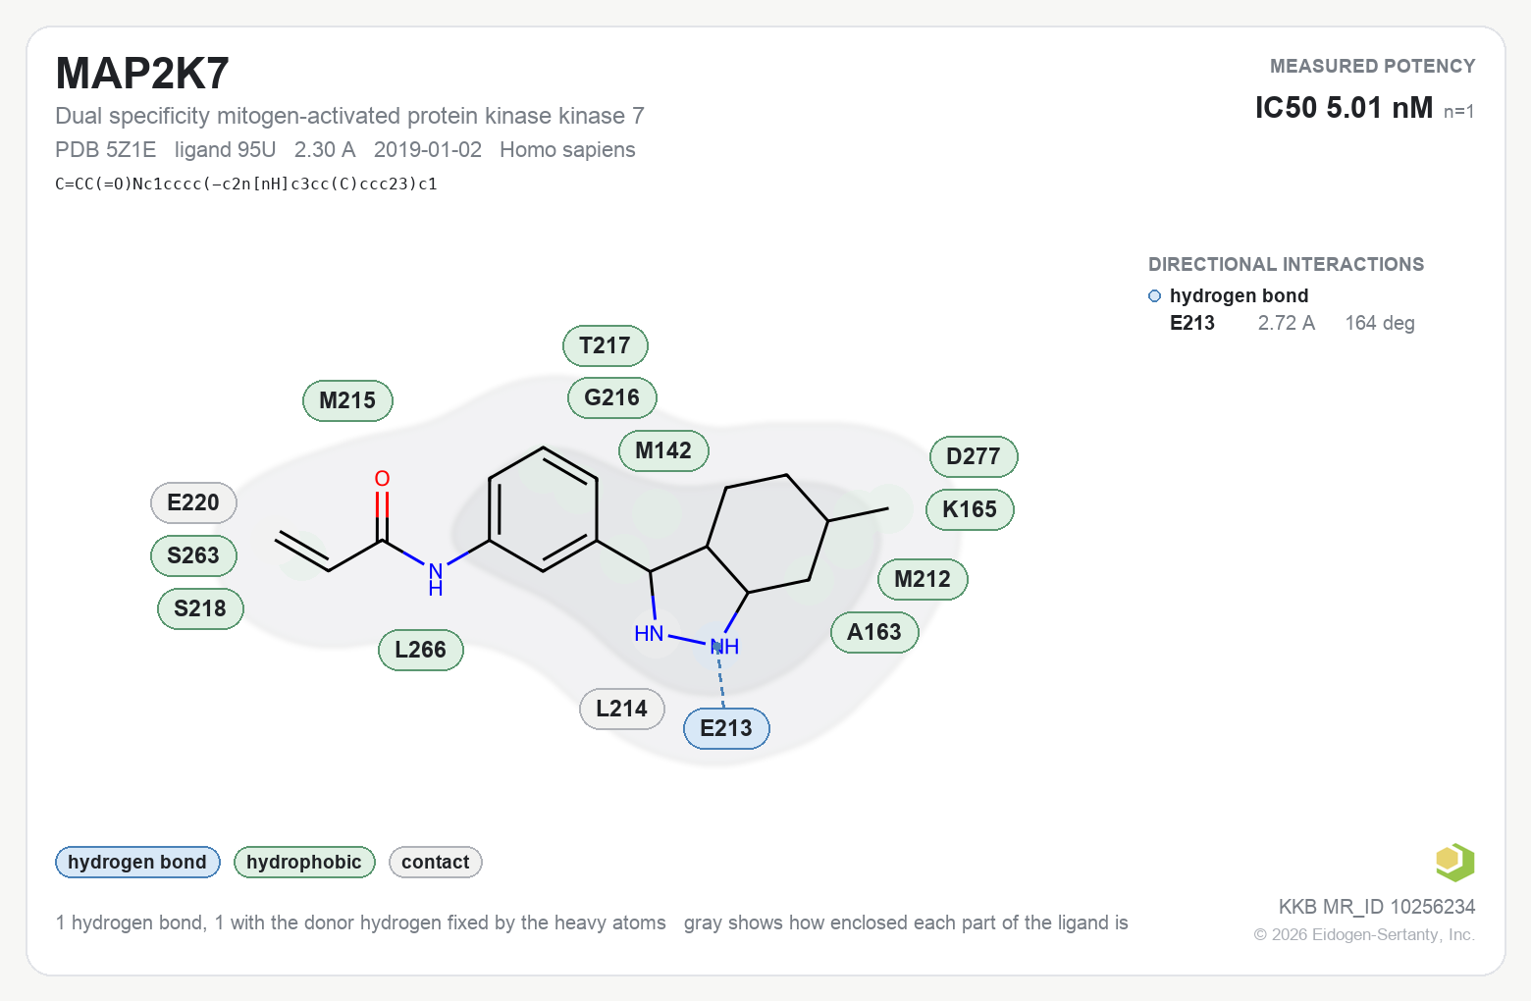Click the dashed hydrogen bond line
The height and width of the screenshot is (1001, 1531).
[x=721, y=679]
